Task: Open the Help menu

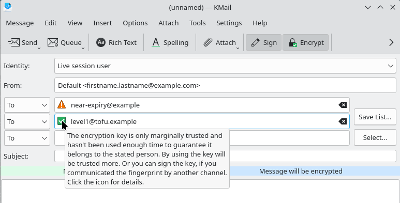Action: tap(260, 23)
